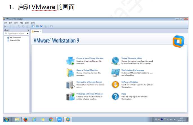Open Google Chrome from the taskbar
Screen dimensions: 193x125
coord(51,119)
